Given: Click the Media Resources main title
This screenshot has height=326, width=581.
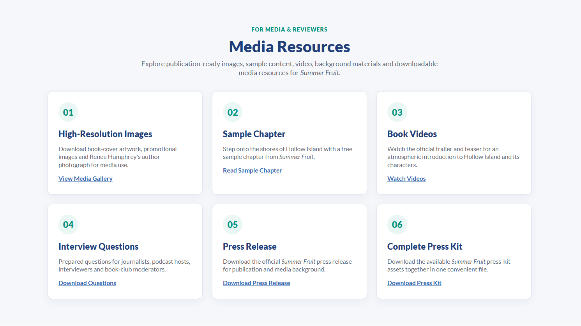Looking at the screenshot, I should pos(290,47).
